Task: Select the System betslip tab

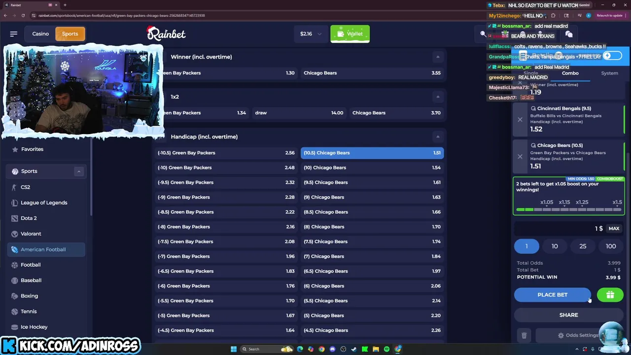Action: [x=609, y=73]
